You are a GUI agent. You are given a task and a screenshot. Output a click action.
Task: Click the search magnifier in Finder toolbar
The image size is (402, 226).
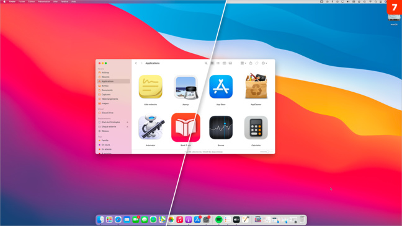click(x=206, y=63)
